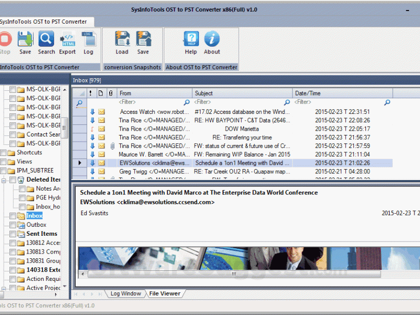420x315 pixels.
Task: Collapse the Active Projects tree node
Action: (4, 289)
